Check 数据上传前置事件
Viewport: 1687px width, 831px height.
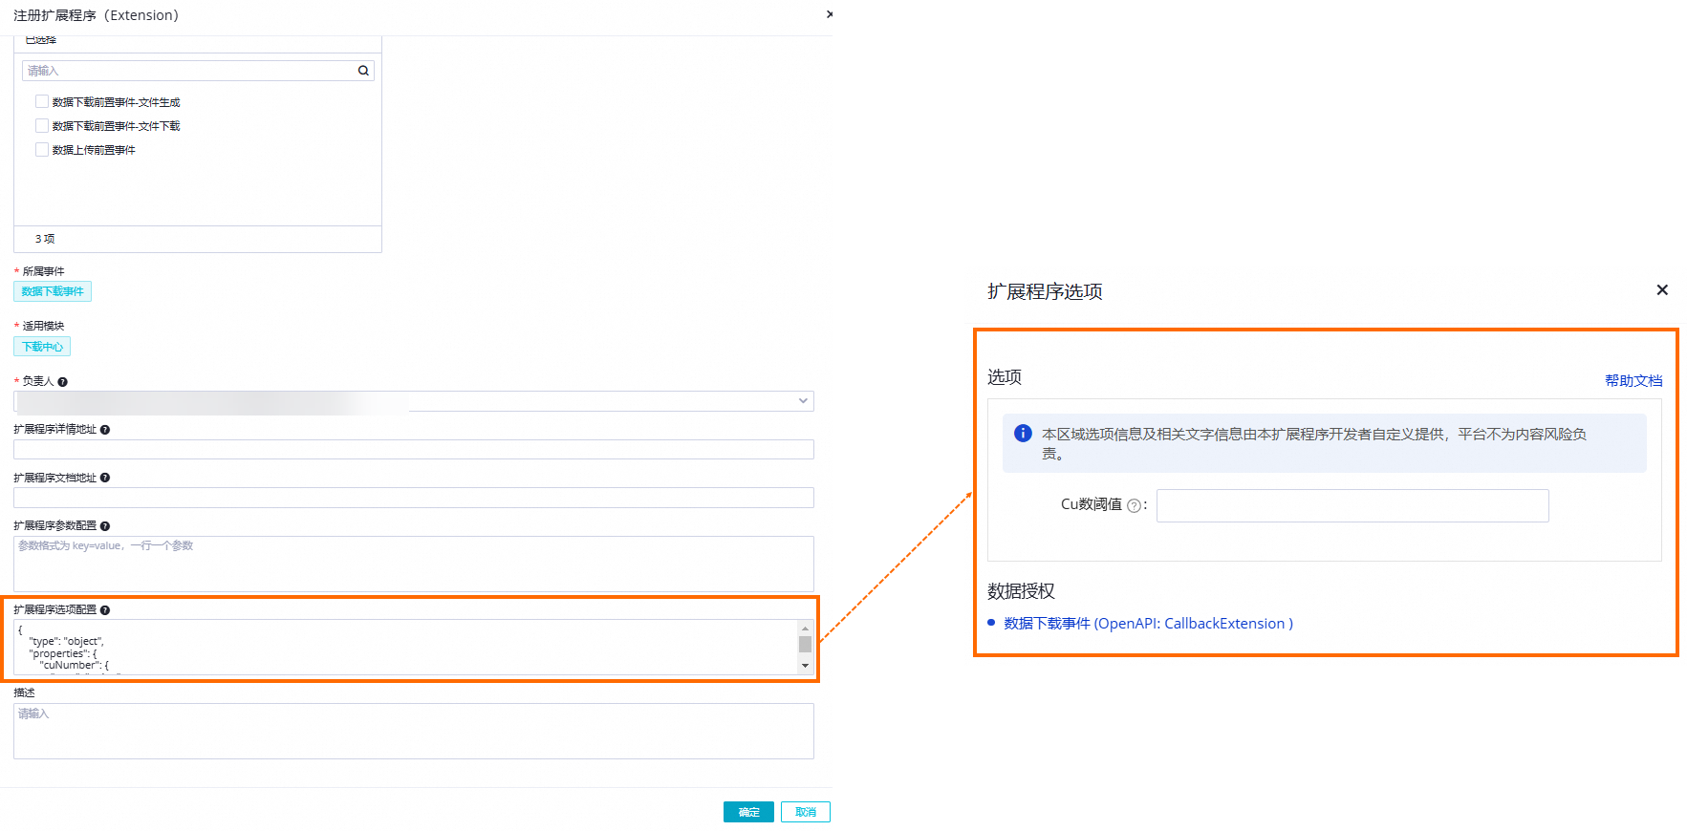(42, 149)
